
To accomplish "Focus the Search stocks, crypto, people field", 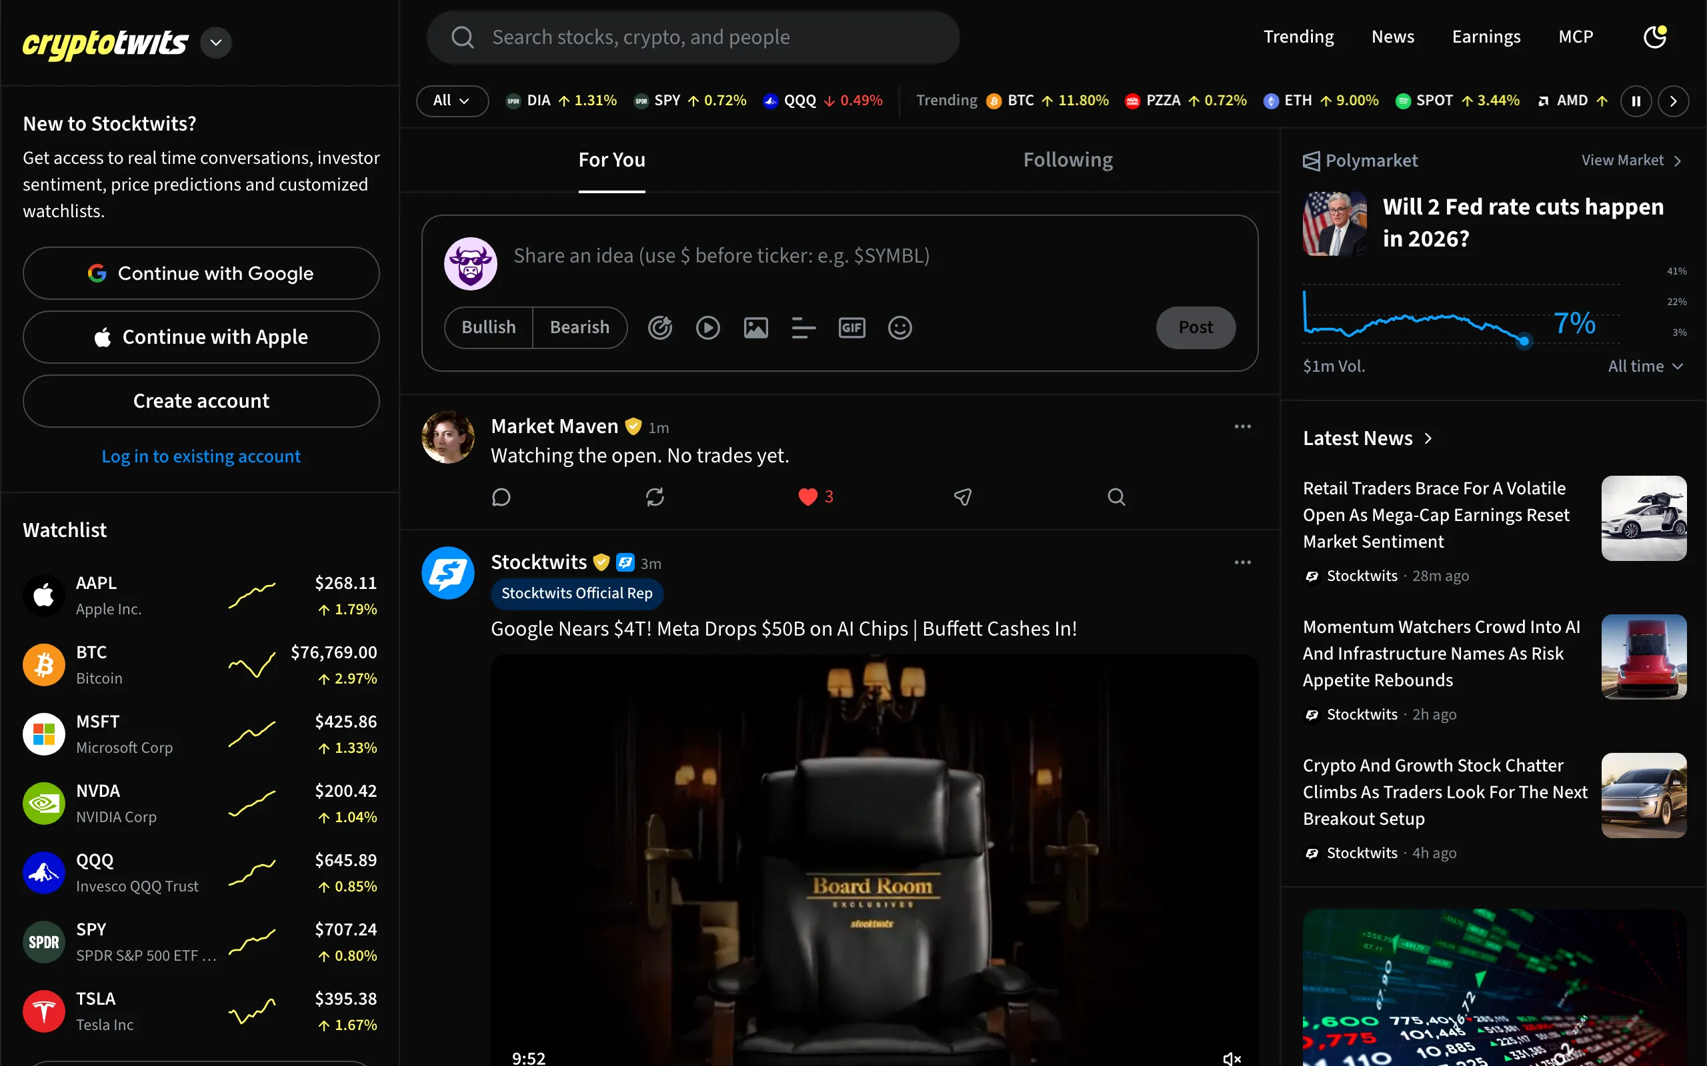I will 693,37.
